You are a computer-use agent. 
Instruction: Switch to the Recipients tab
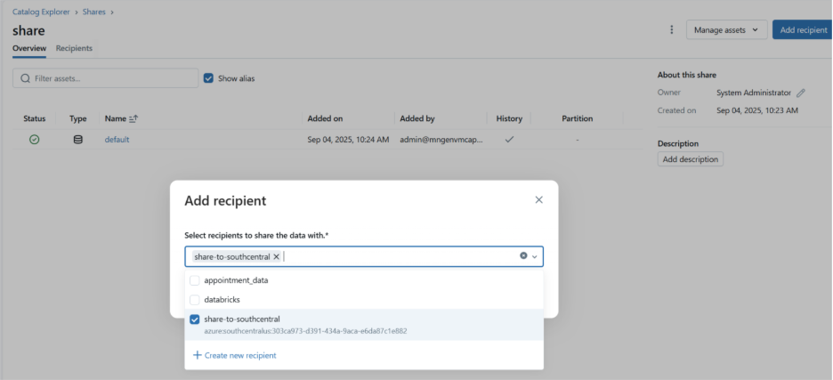pyautogui.click(x=74, y=48)
